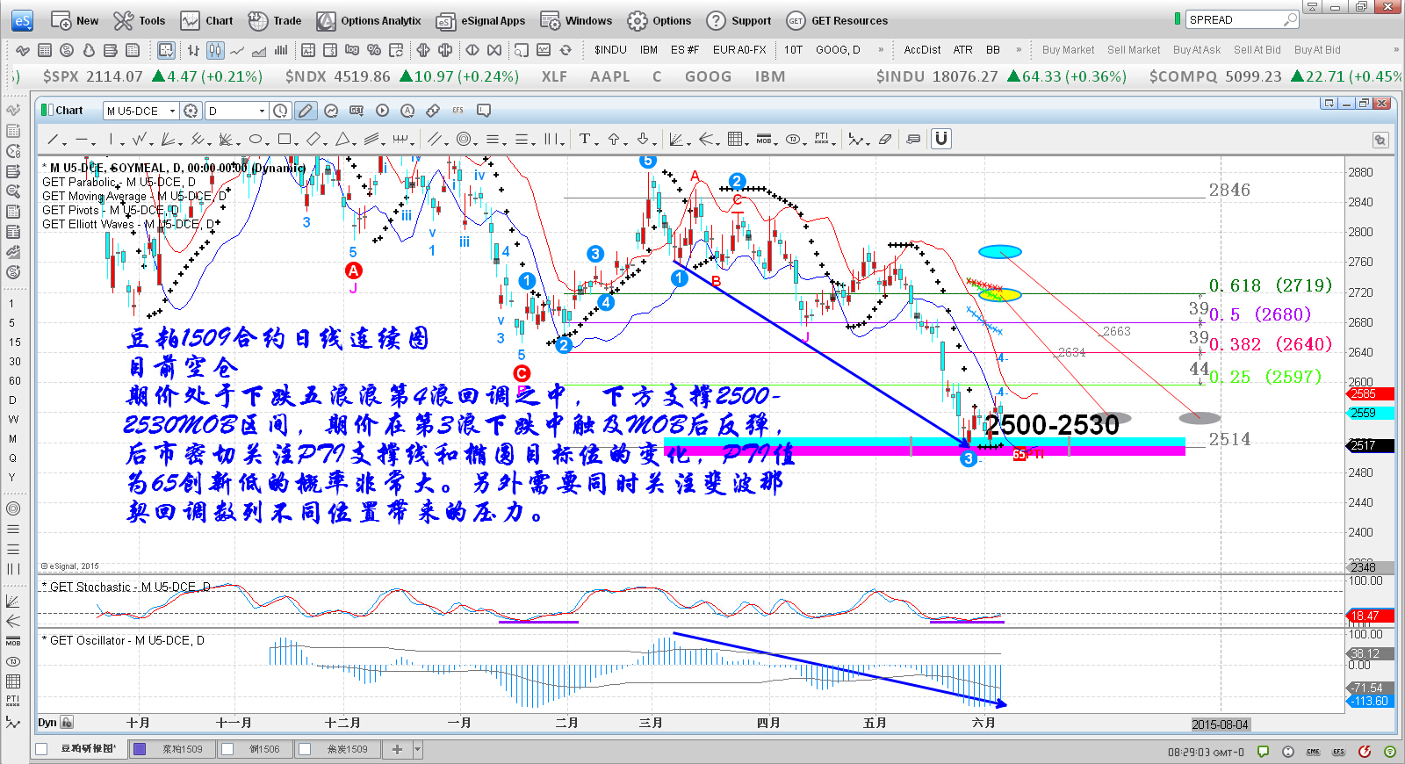Screen dimensions: 1405x764
Task: Select candlestick chart type icon
Action: (215, 50)
